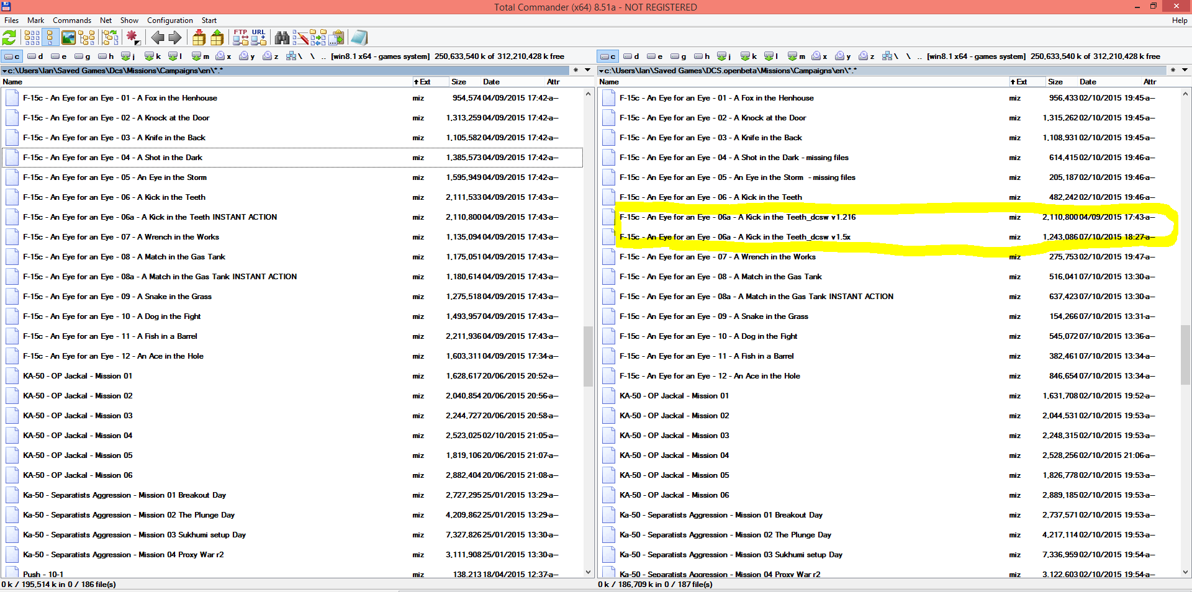1192x592 pixels.
Task: Open the Start menu item
Action: [x=209, y=20]
